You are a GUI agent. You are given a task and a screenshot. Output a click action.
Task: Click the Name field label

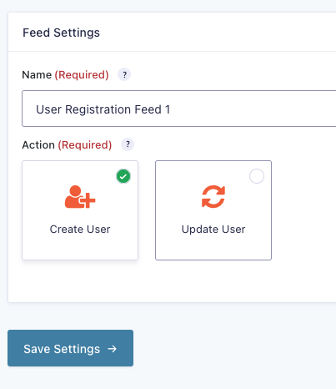37,75
